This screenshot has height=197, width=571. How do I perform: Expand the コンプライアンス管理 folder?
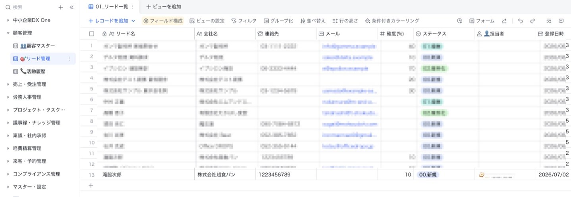[8, 174]
